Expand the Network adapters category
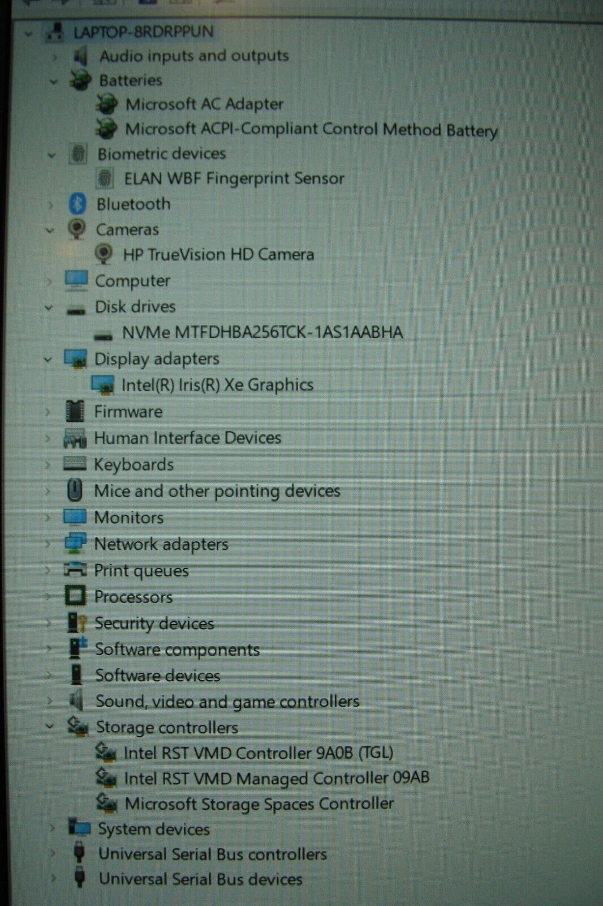This screenshot has height=906, width=603. (x=48, y=544)
